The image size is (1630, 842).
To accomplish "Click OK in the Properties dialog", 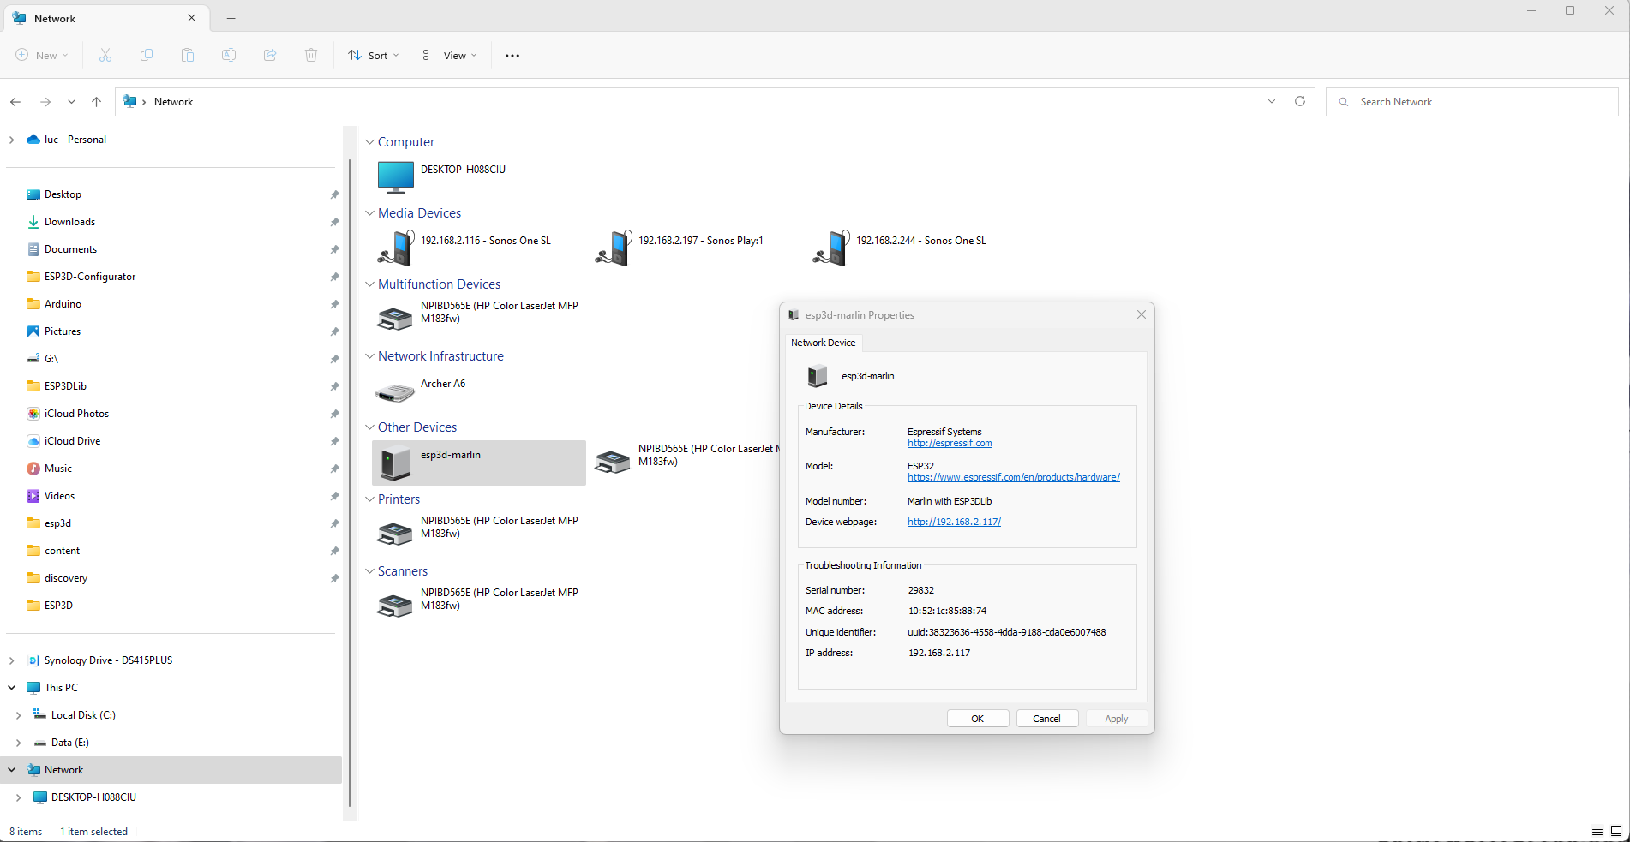I will [x=977, y=719].
